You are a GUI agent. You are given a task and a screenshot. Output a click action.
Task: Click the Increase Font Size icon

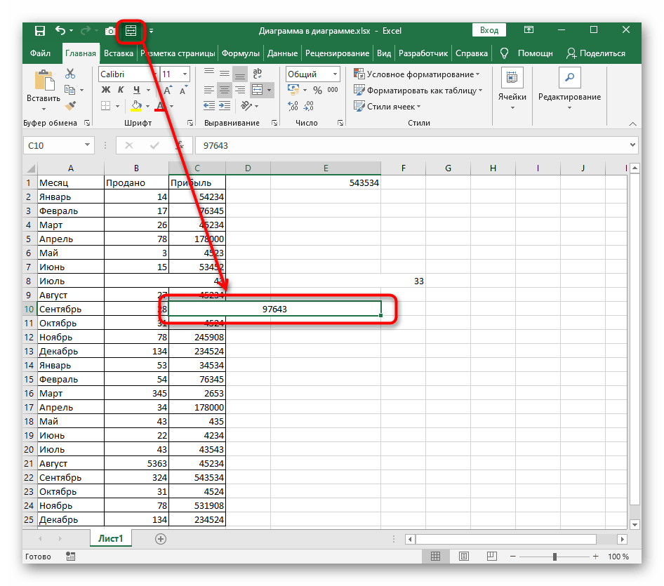tap(167, 90)
